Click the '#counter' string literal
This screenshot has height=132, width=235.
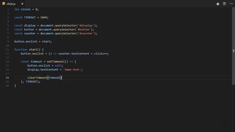(x=86, y=33)
